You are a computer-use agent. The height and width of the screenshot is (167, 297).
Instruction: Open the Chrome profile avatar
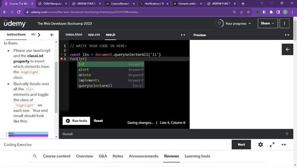285,12
